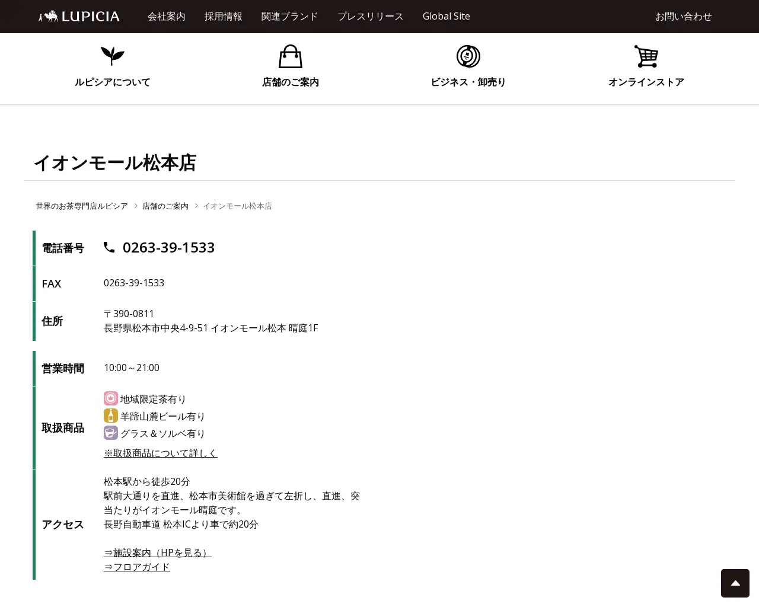Select 関連ブランド in the header menu
The image size is (759, 607).
(289, 17)
